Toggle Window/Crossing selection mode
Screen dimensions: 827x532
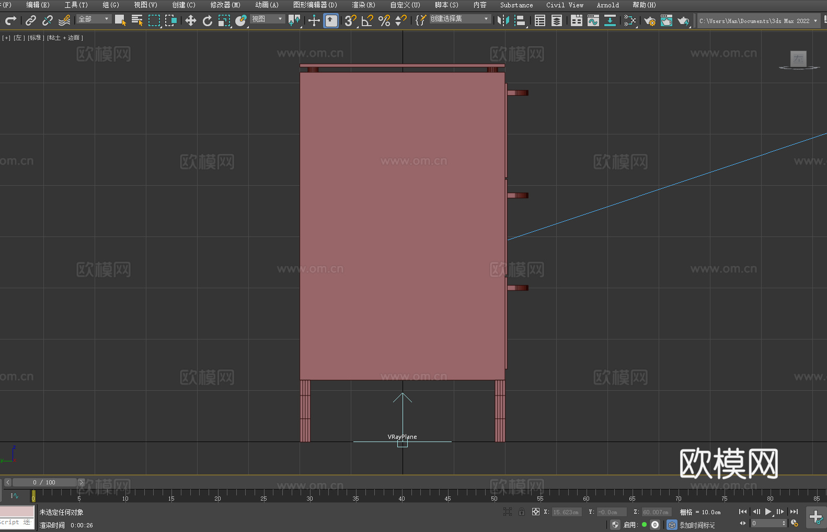pyautogui.click(x=171, y=20)
